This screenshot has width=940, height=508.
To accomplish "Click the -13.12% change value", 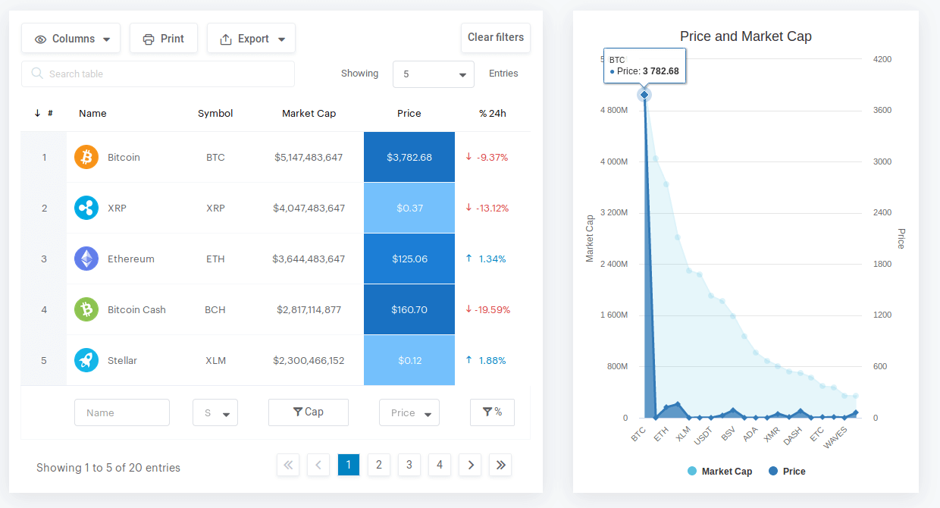I will coord(493,208).
